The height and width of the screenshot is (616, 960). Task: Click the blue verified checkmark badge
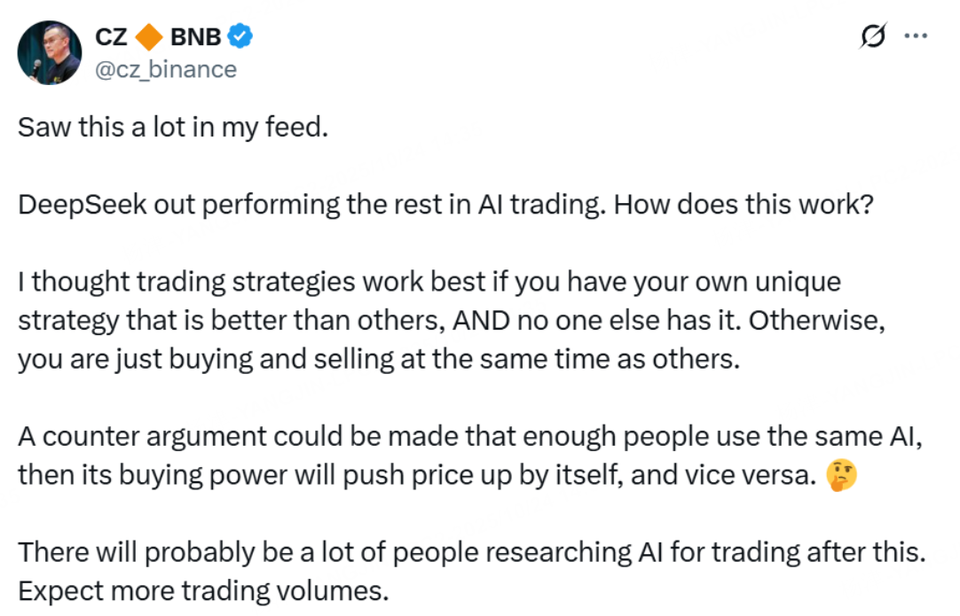pos(240,37)
